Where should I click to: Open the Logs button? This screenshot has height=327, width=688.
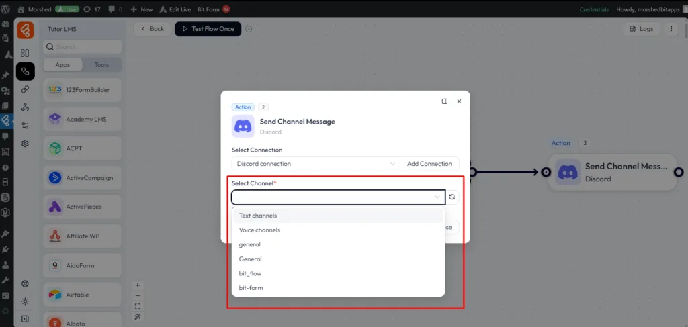coord(641,29)
